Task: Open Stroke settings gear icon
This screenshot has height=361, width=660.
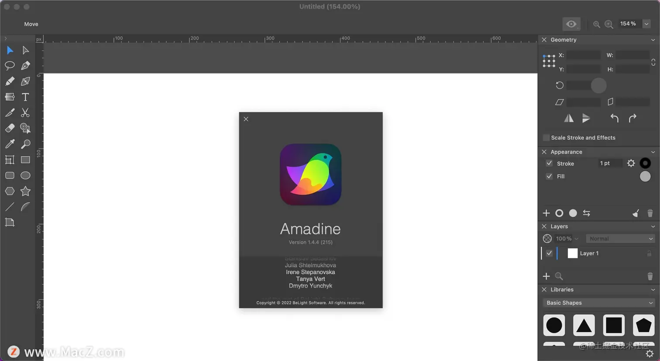Action: pyautogui.click(x=631, y=163)
